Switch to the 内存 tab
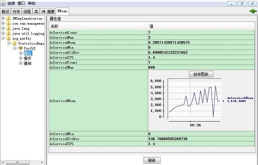 coord(16,11)
